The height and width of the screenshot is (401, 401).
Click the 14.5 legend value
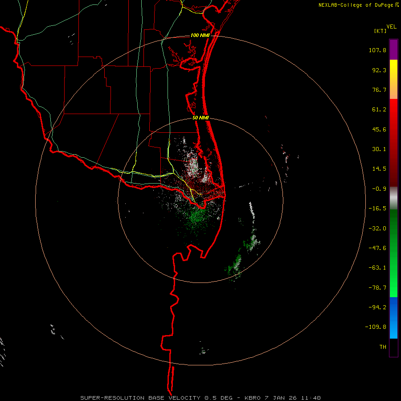[379, 169]
